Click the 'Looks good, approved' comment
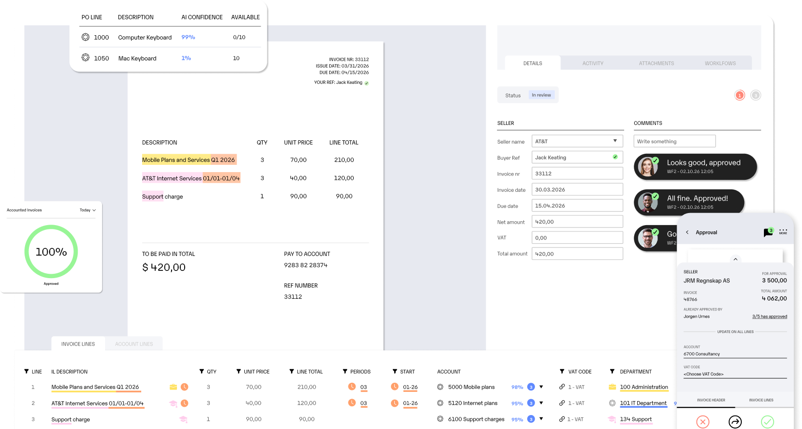 click(x=695, y=167)
